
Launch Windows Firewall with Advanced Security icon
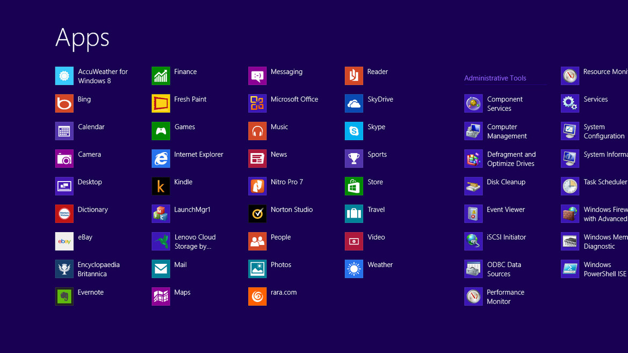point(570,214)
